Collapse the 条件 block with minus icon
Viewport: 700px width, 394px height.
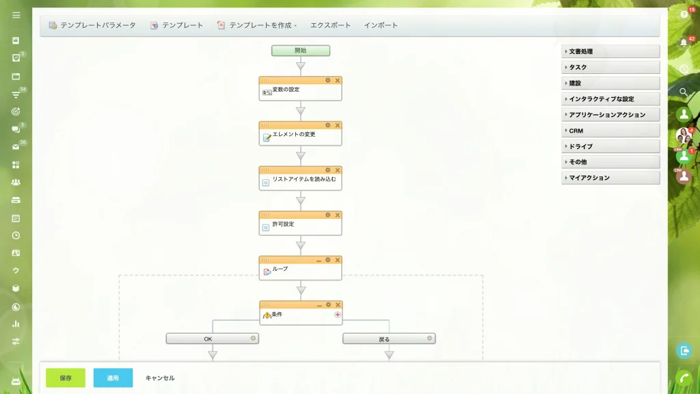(x=319, y=305)
